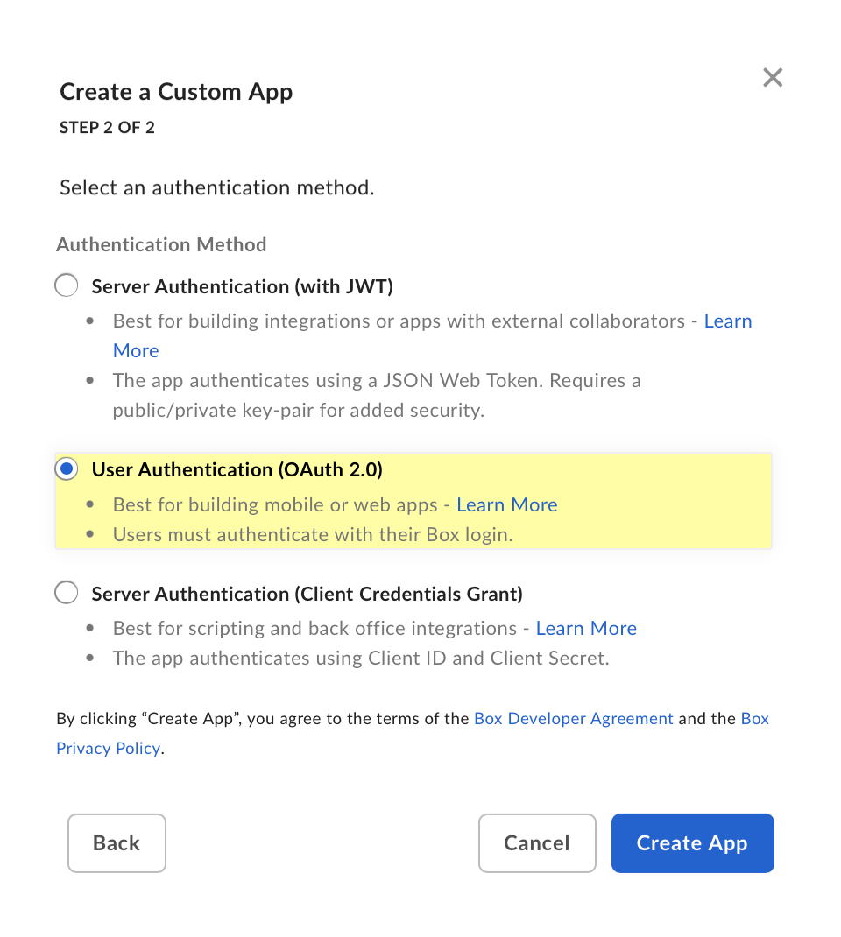This screenshot has width=841, height=937.
Task: Choose the Client Credentials Grant radio button
Action: [x=67, y=593]
